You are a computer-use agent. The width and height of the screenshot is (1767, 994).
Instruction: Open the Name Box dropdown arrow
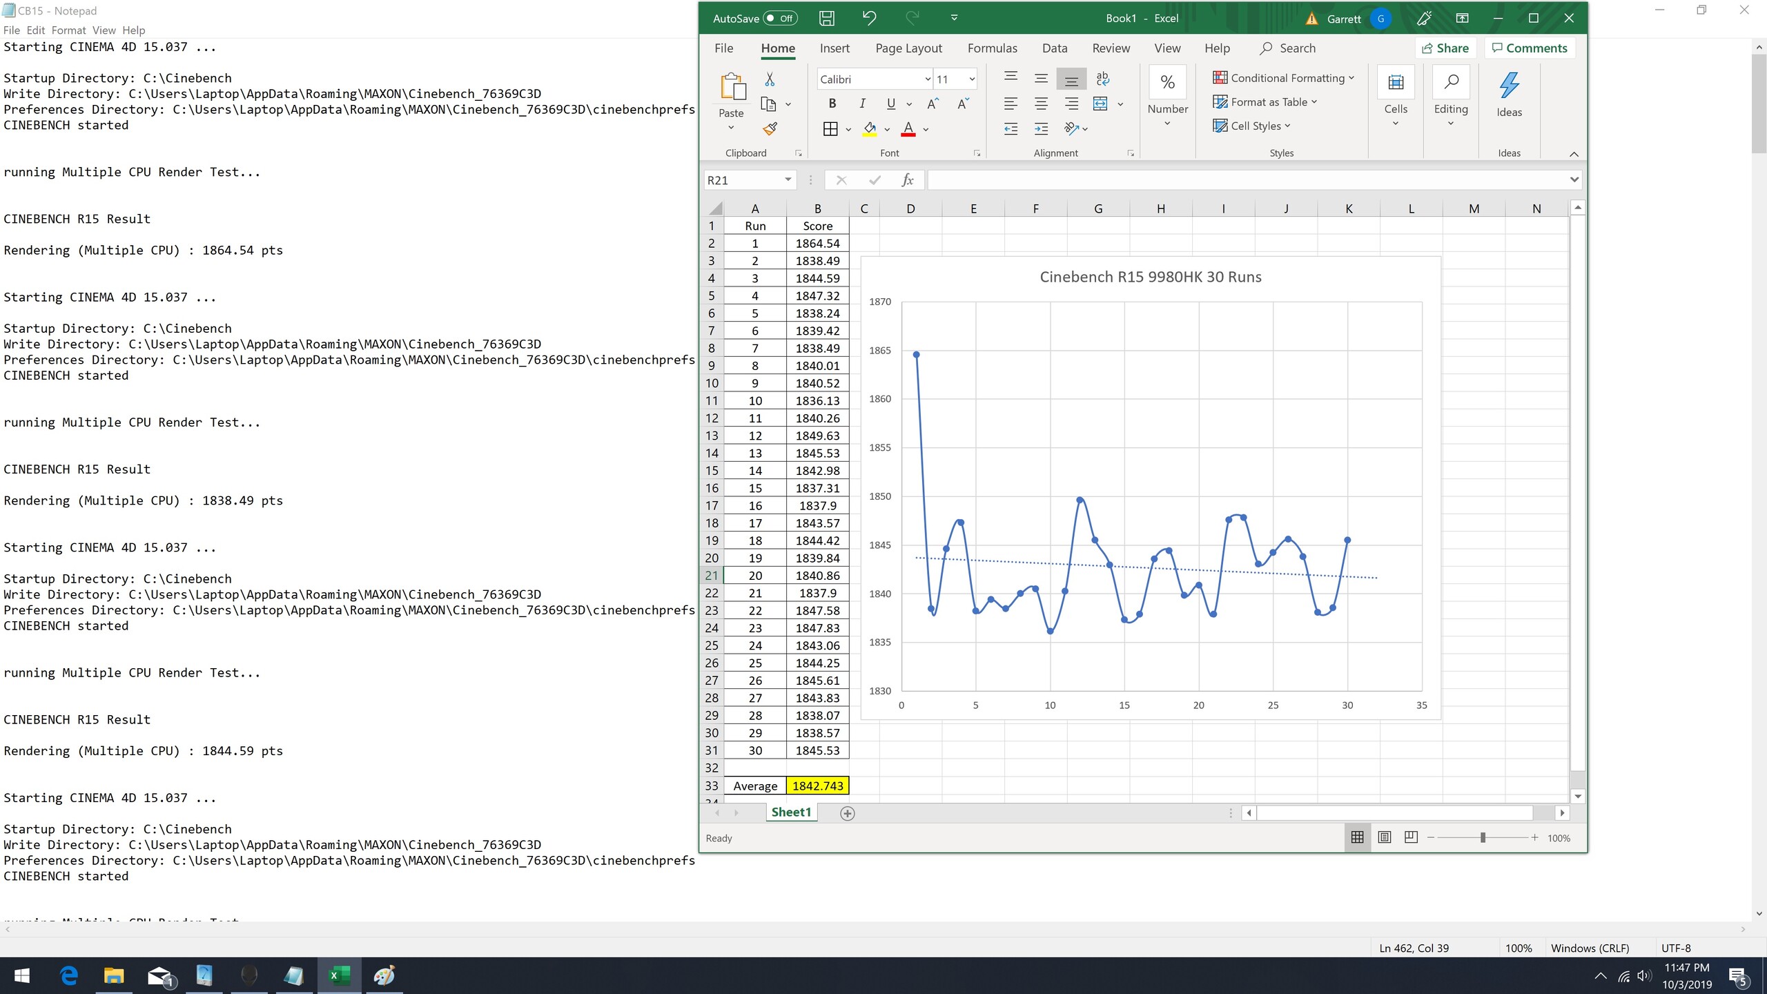click(787, 180)
